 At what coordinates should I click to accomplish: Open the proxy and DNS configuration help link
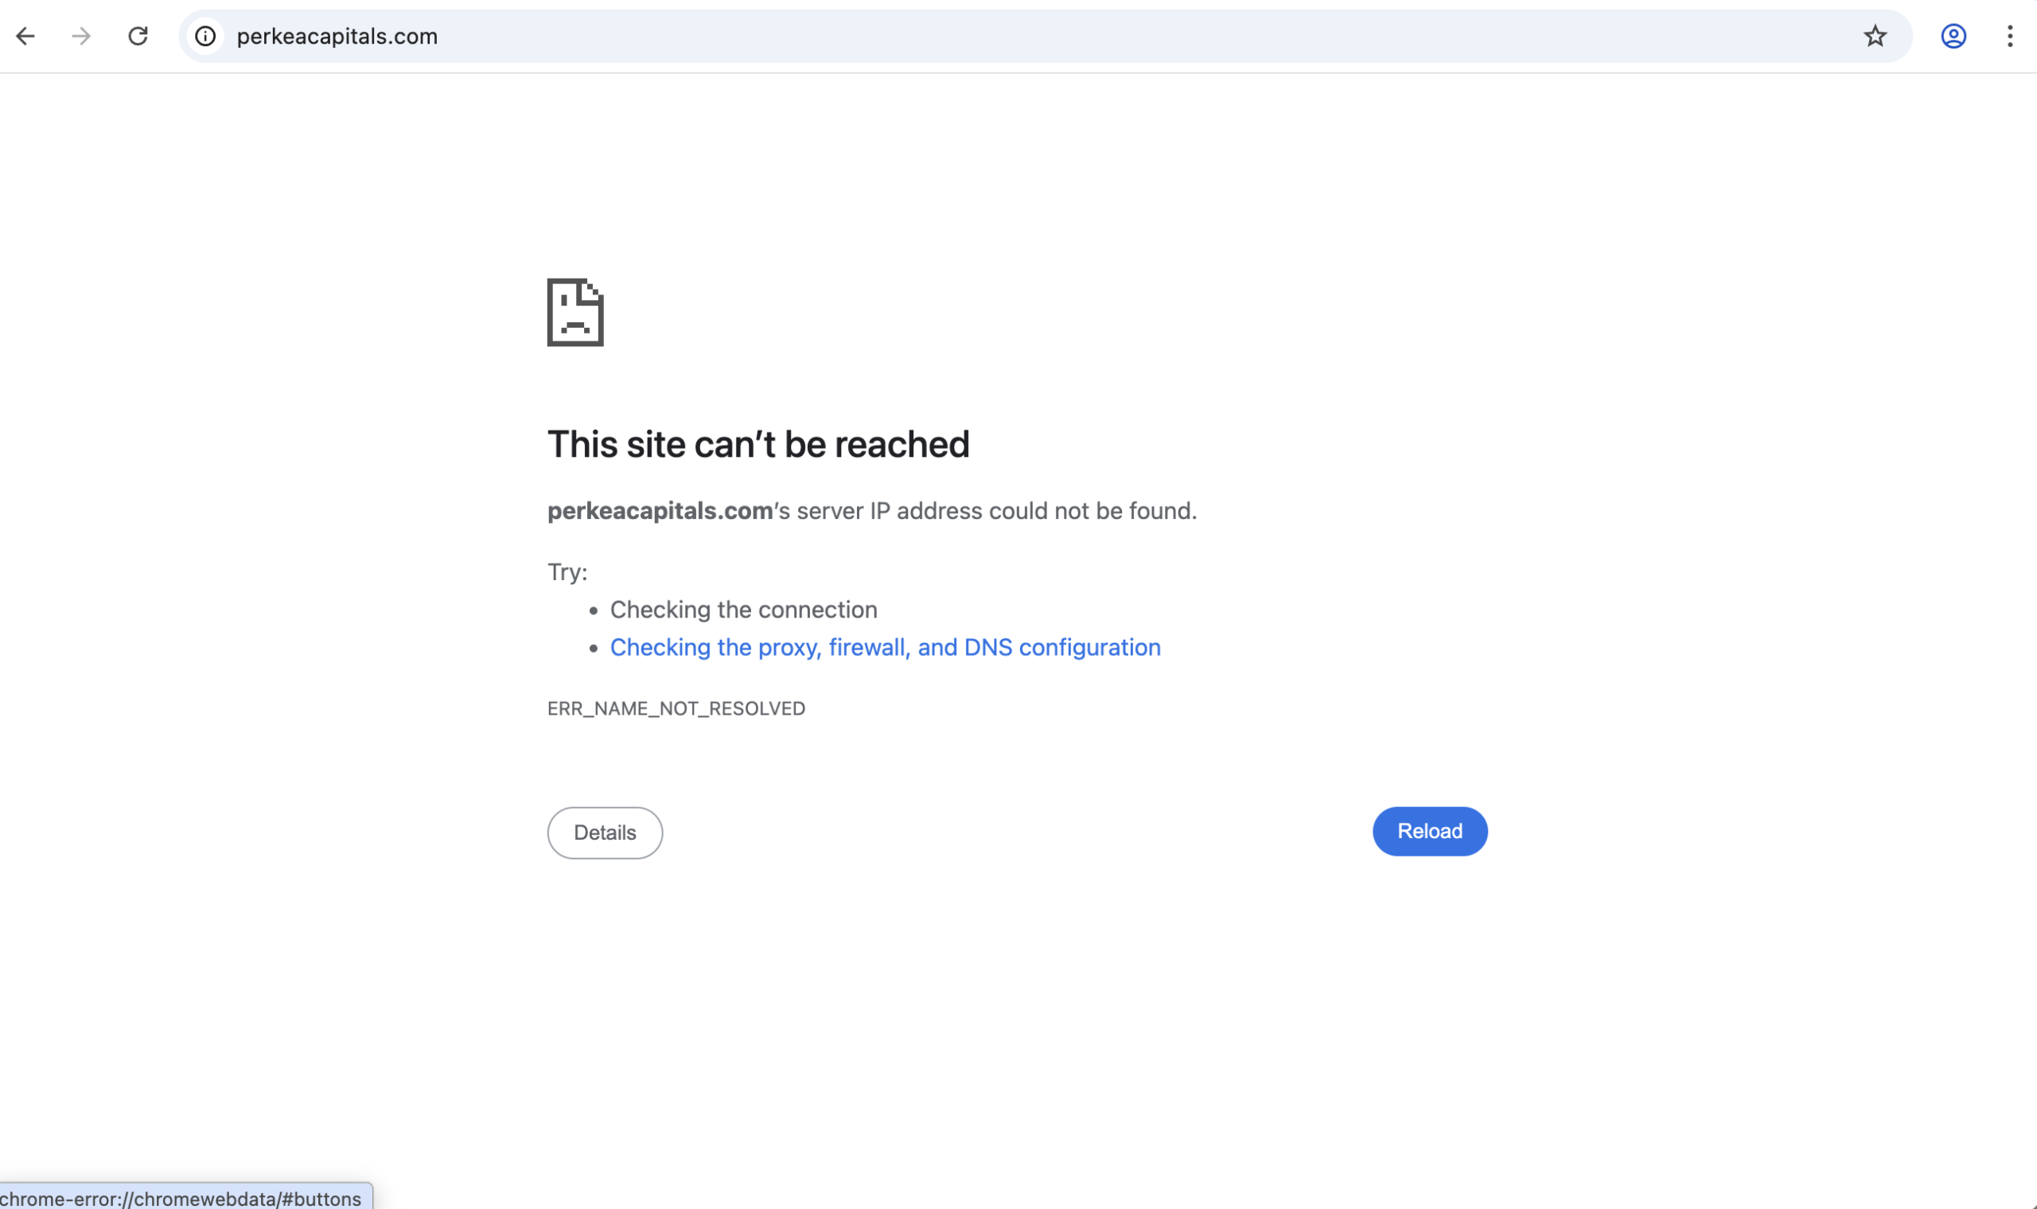pyautogui.click(x=885, y=647)
